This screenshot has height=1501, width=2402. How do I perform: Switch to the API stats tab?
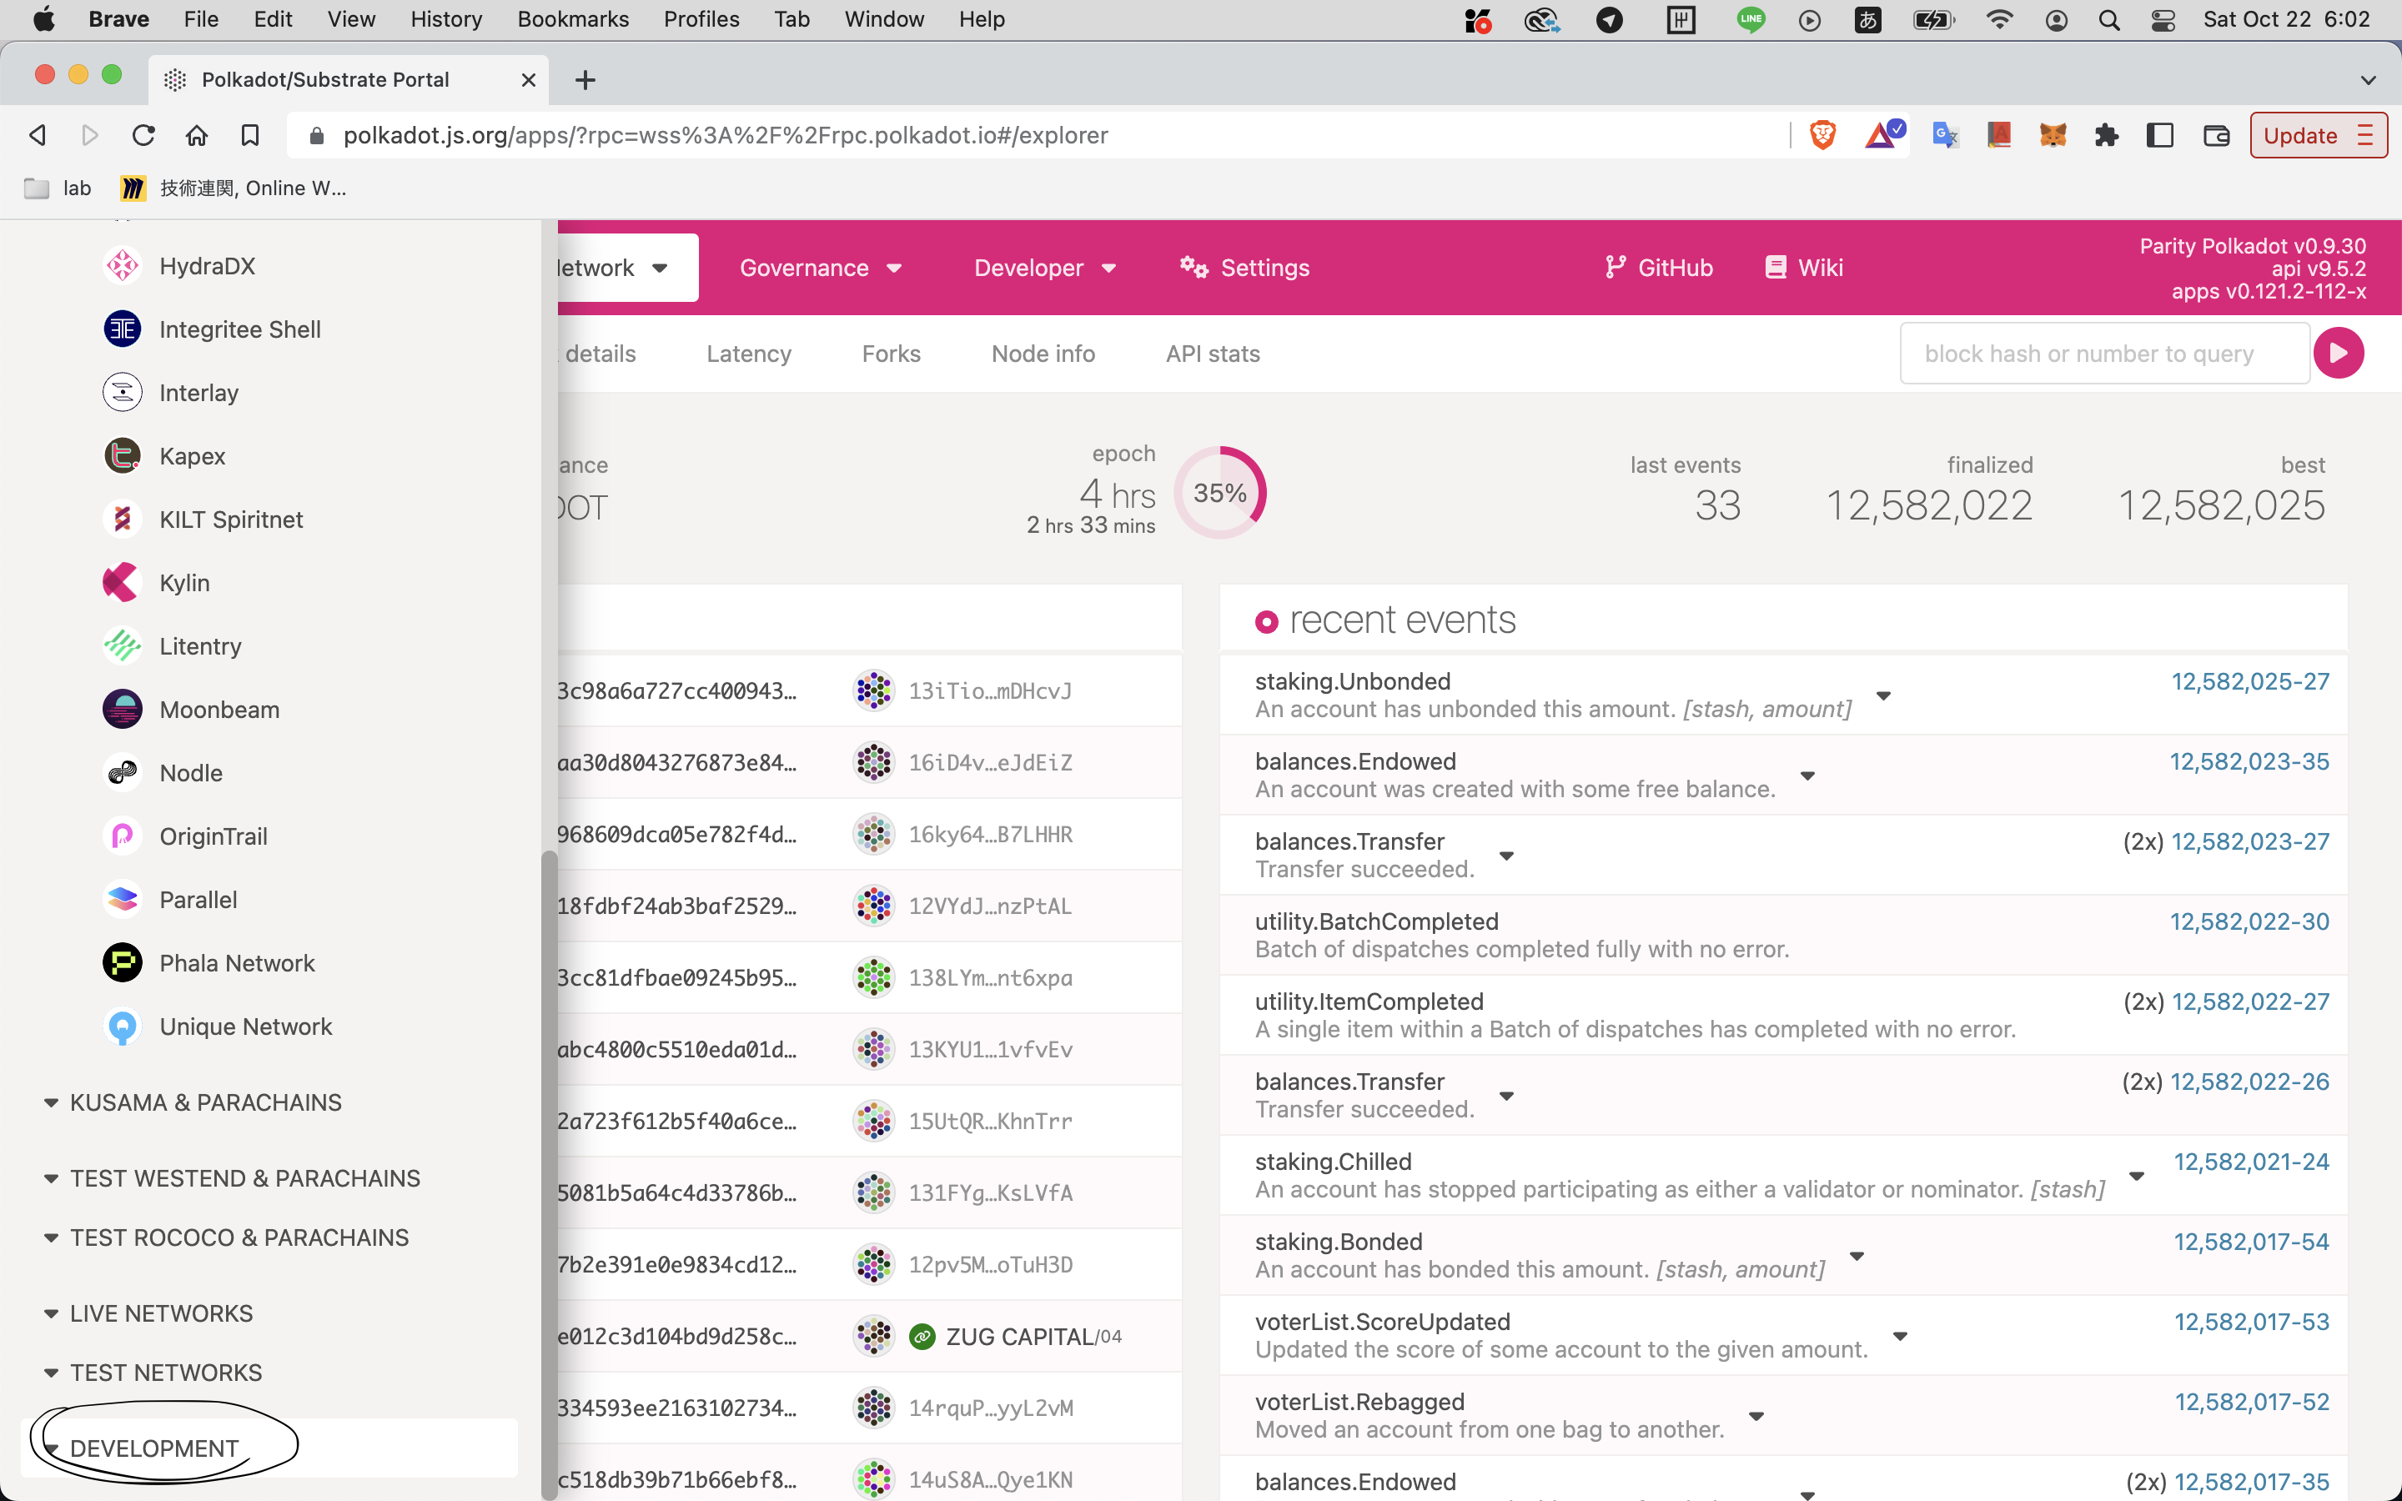coord(1212,354)
